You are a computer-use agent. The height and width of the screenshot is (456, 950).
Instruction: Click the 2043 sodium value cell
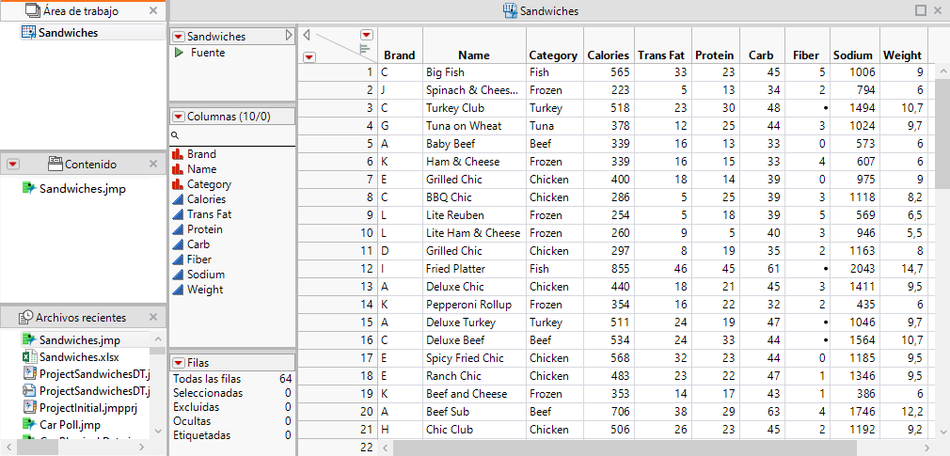coord(854,269)
